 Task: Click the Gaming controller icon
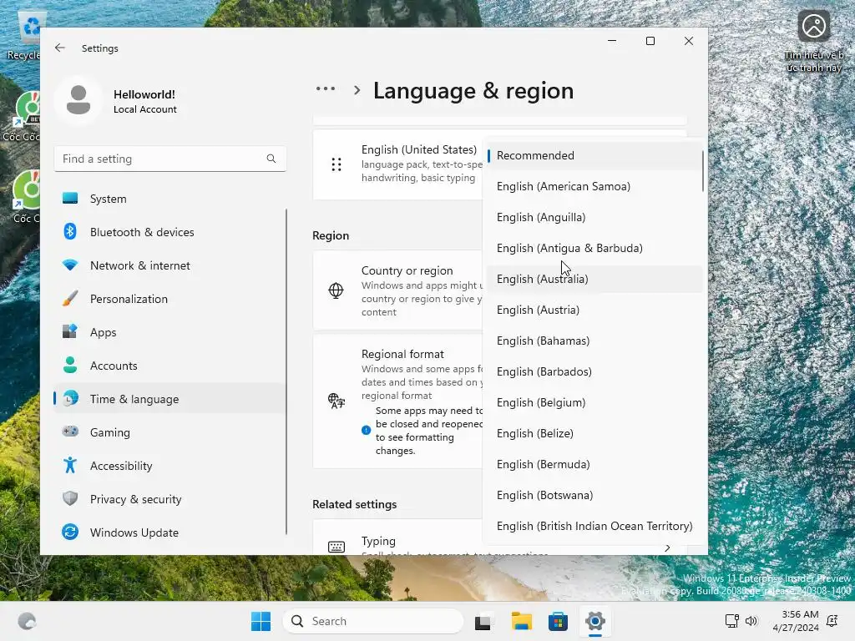[x=70, y=432]
